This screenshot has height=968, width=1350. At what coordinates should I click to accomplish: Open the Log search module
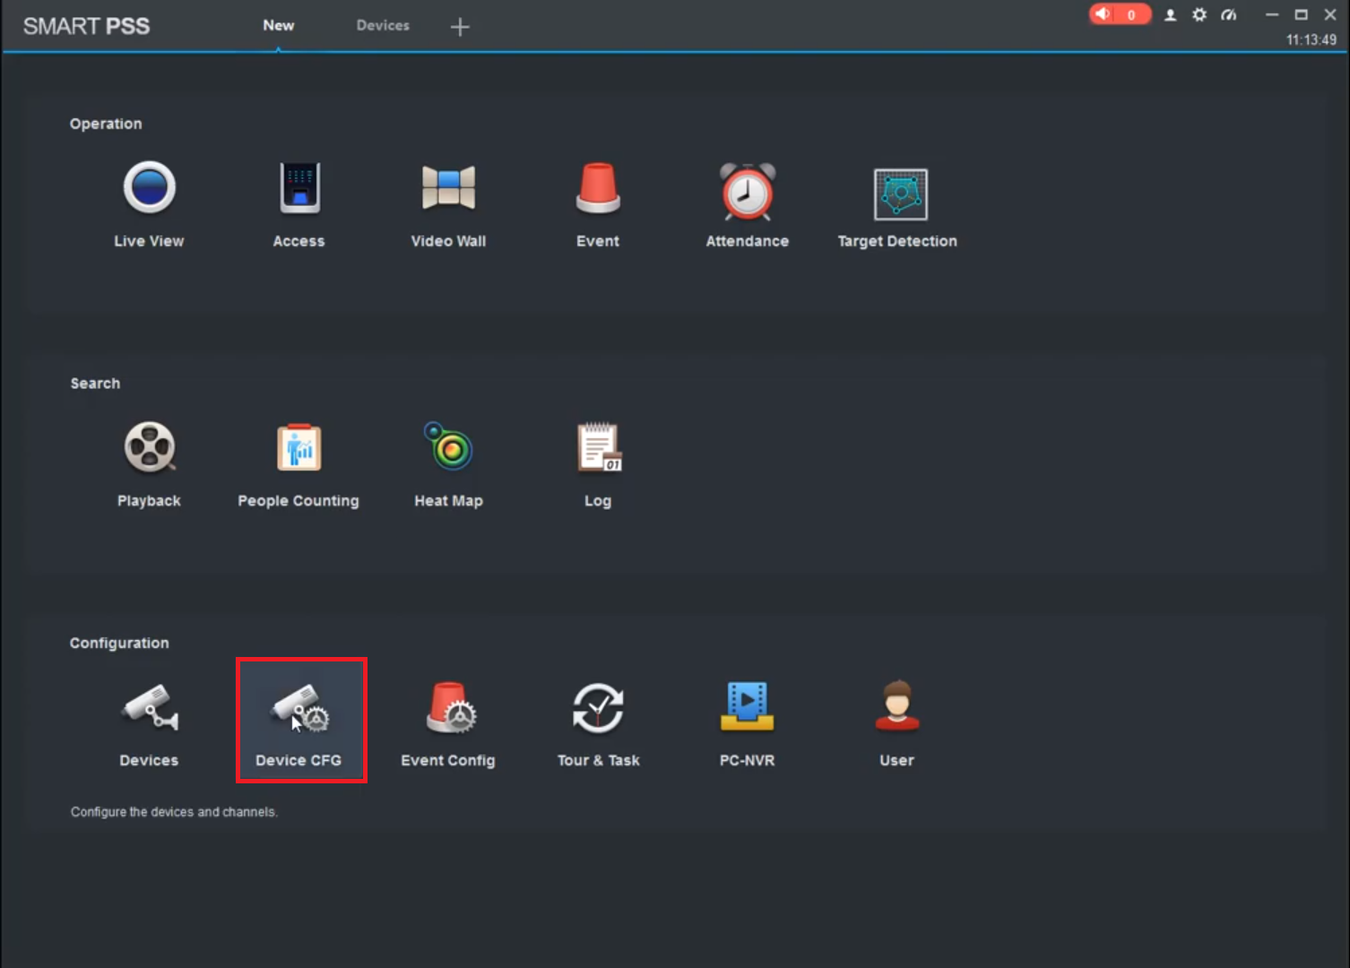(598, 463)
